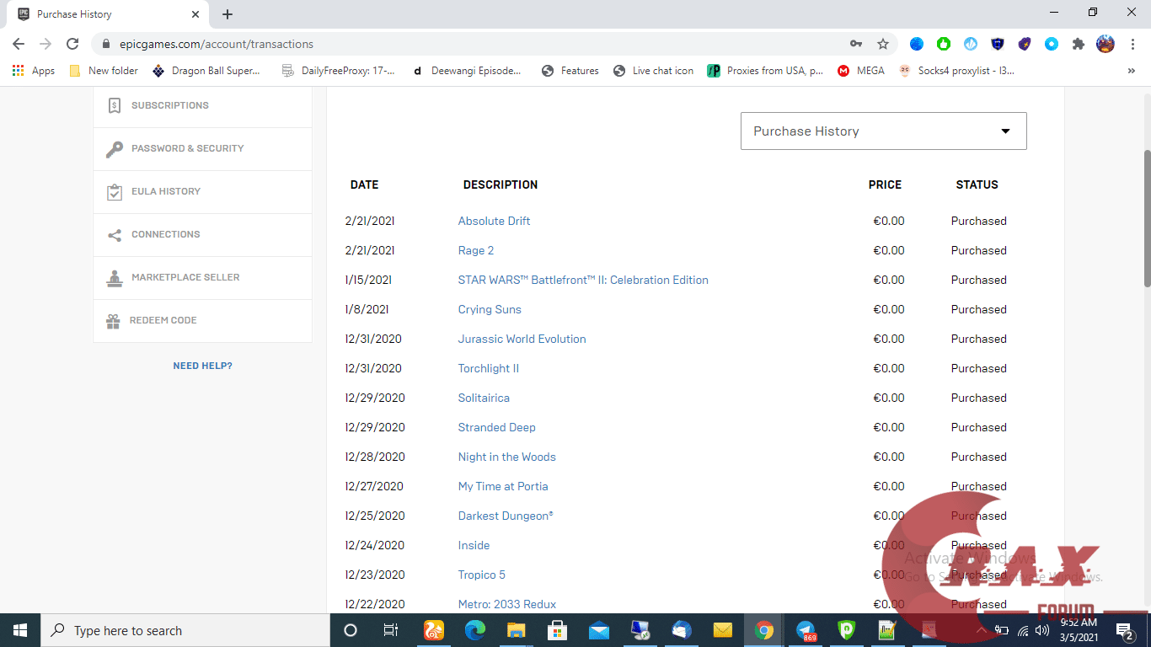Open the Jurassic World Evolution link
This screenshot has width=1151, height=647.
pos(522,339)
